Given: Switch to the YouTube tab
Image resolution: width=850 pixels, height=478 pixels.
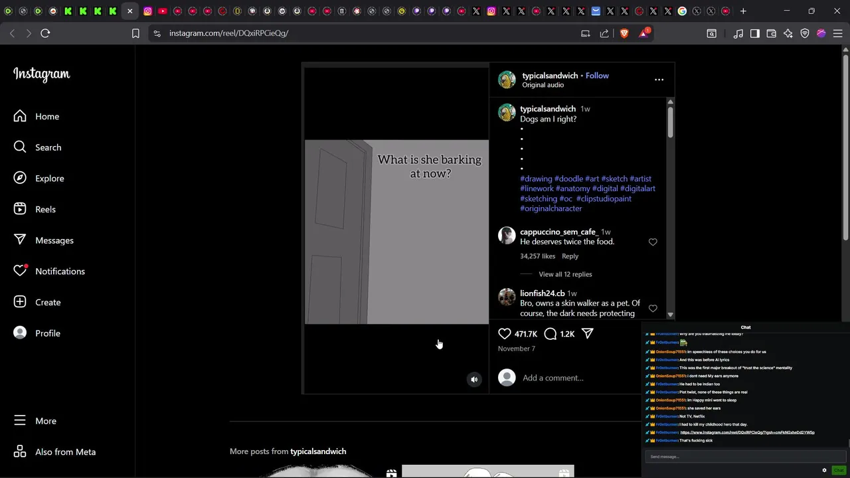Looking at the screenshot, I should coord(163,11).
